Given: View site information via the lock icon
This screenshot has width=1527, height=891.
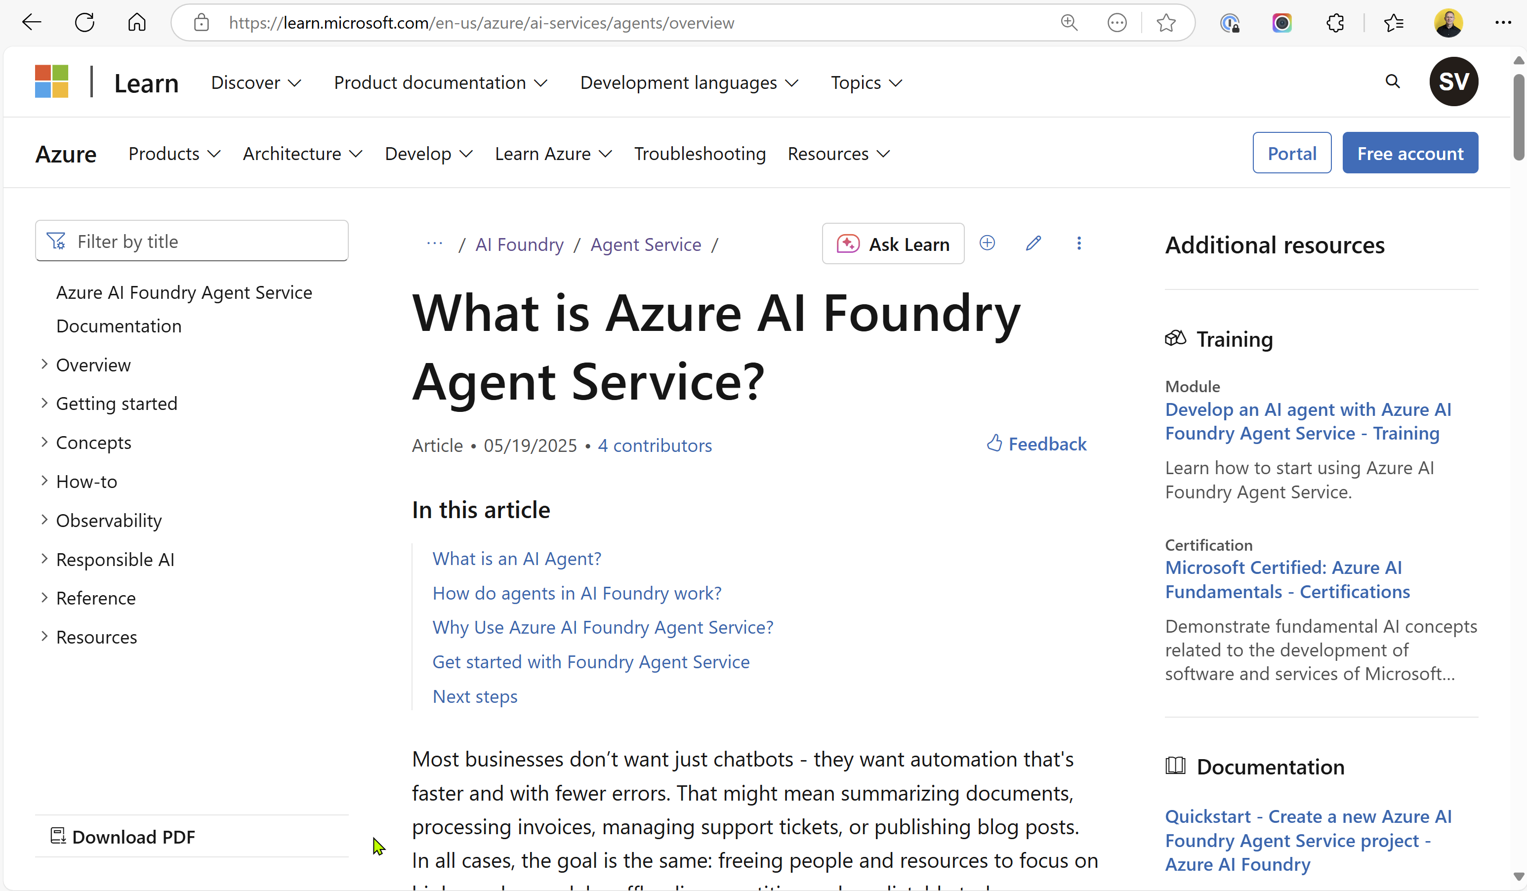Looking at the screenshot, I should (201, 23).
